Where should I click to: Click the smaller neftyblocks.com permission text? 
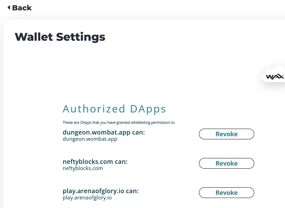coord(83,168)
